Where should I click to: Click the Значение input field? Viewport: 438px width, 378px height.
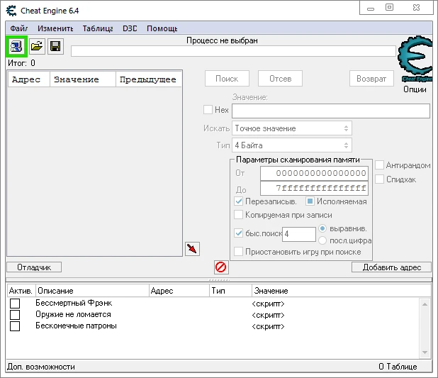(331, 111)
